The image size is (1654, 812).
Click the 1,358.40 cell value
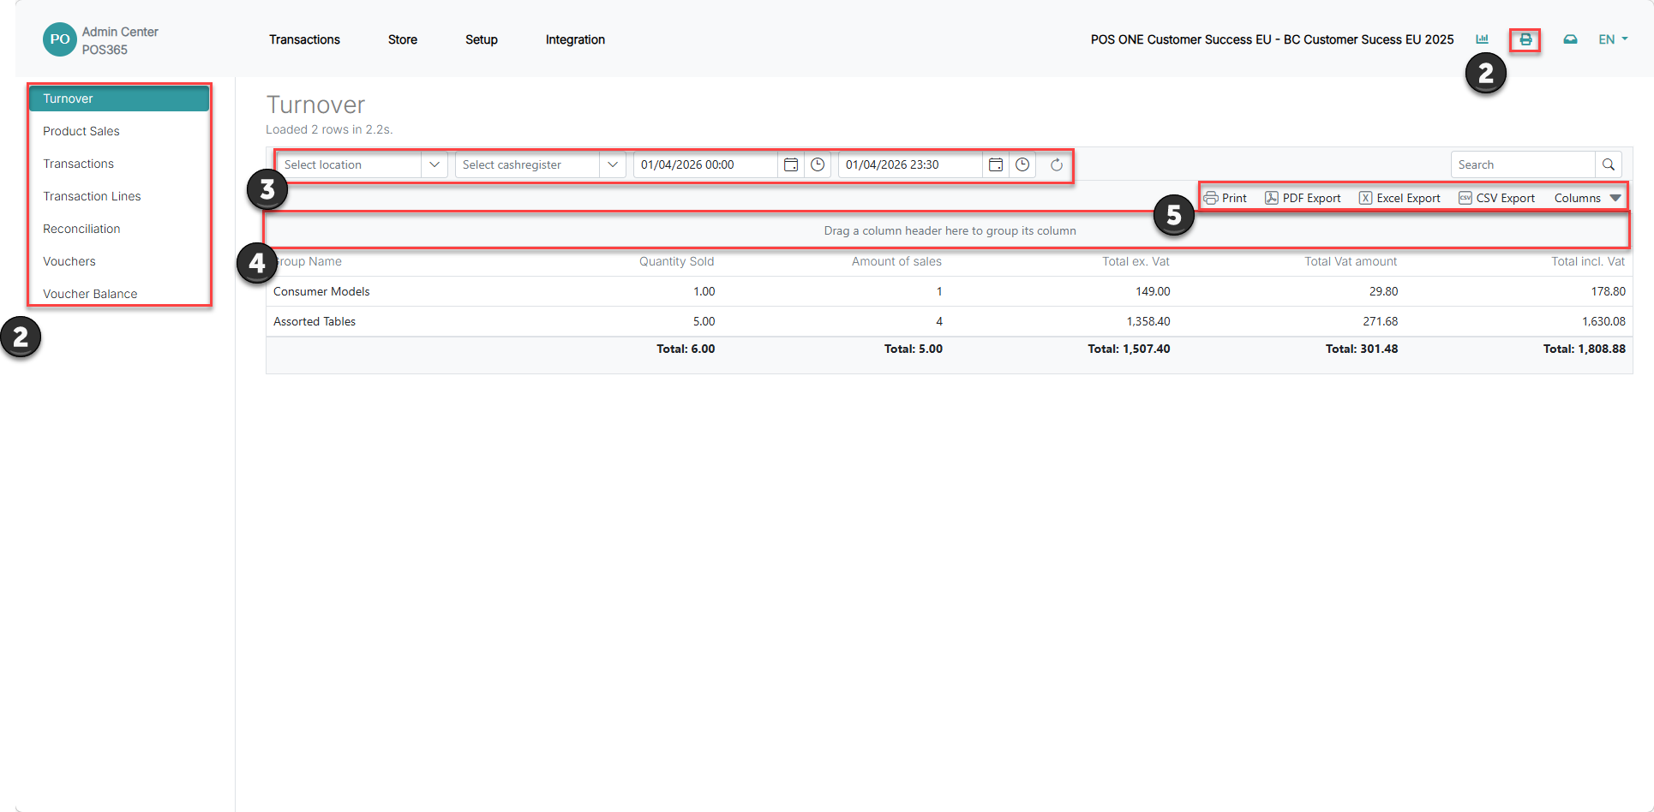pos(1148,321)
